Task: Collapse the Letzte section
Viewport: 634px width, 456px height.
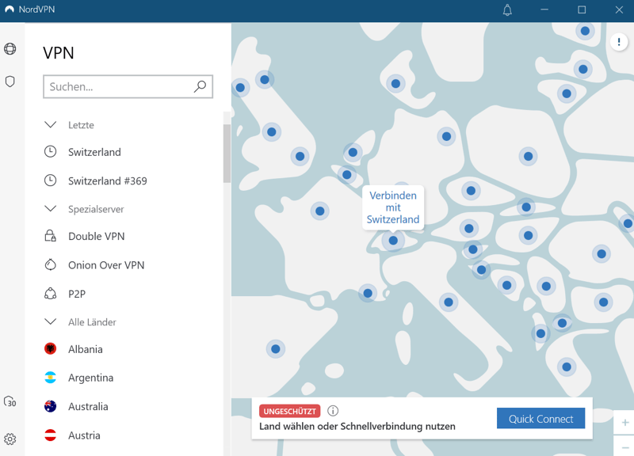Action: pos(51,125)
